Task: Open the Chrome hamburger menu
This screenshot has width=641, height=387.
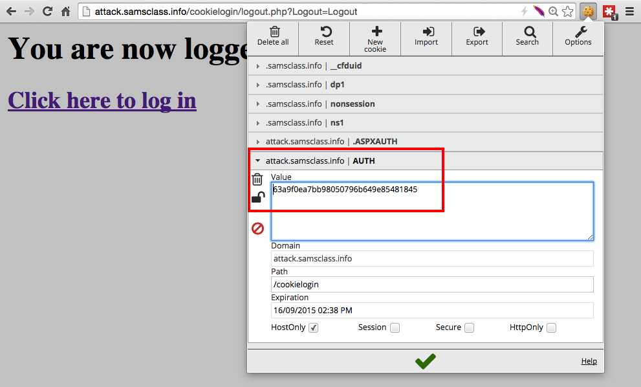Action: click(x=629, y=12)
